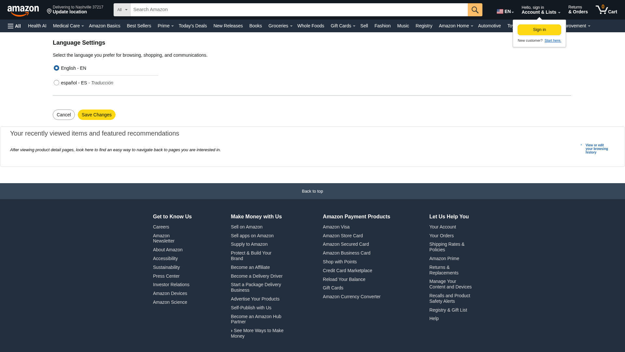Open Amazon Store Card link
The width and height of the screenshot is (625, 352).
[x=343, y=236]
